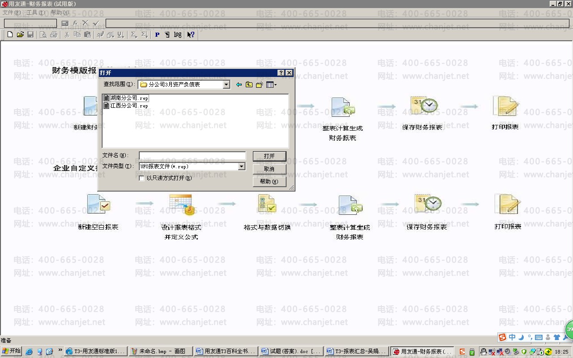
Task: Click the Create New Folder icon
Action: point(260,85)
